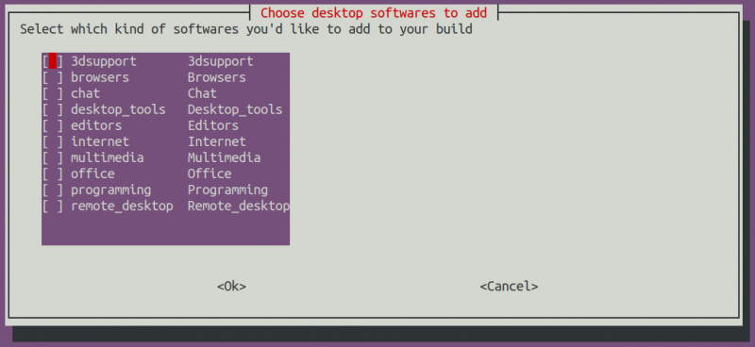755x347 pixels.
Task: Confirm selection with the Ok button
Action: pos(231,287)
